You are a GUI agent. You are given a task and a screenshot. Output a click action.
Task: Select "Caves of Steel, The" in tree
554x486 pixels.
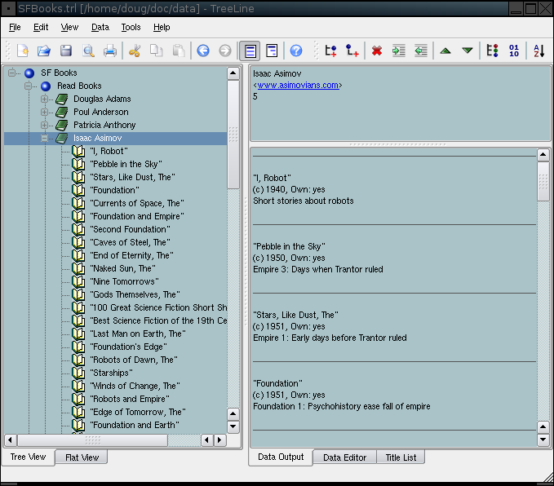(130, 243)
